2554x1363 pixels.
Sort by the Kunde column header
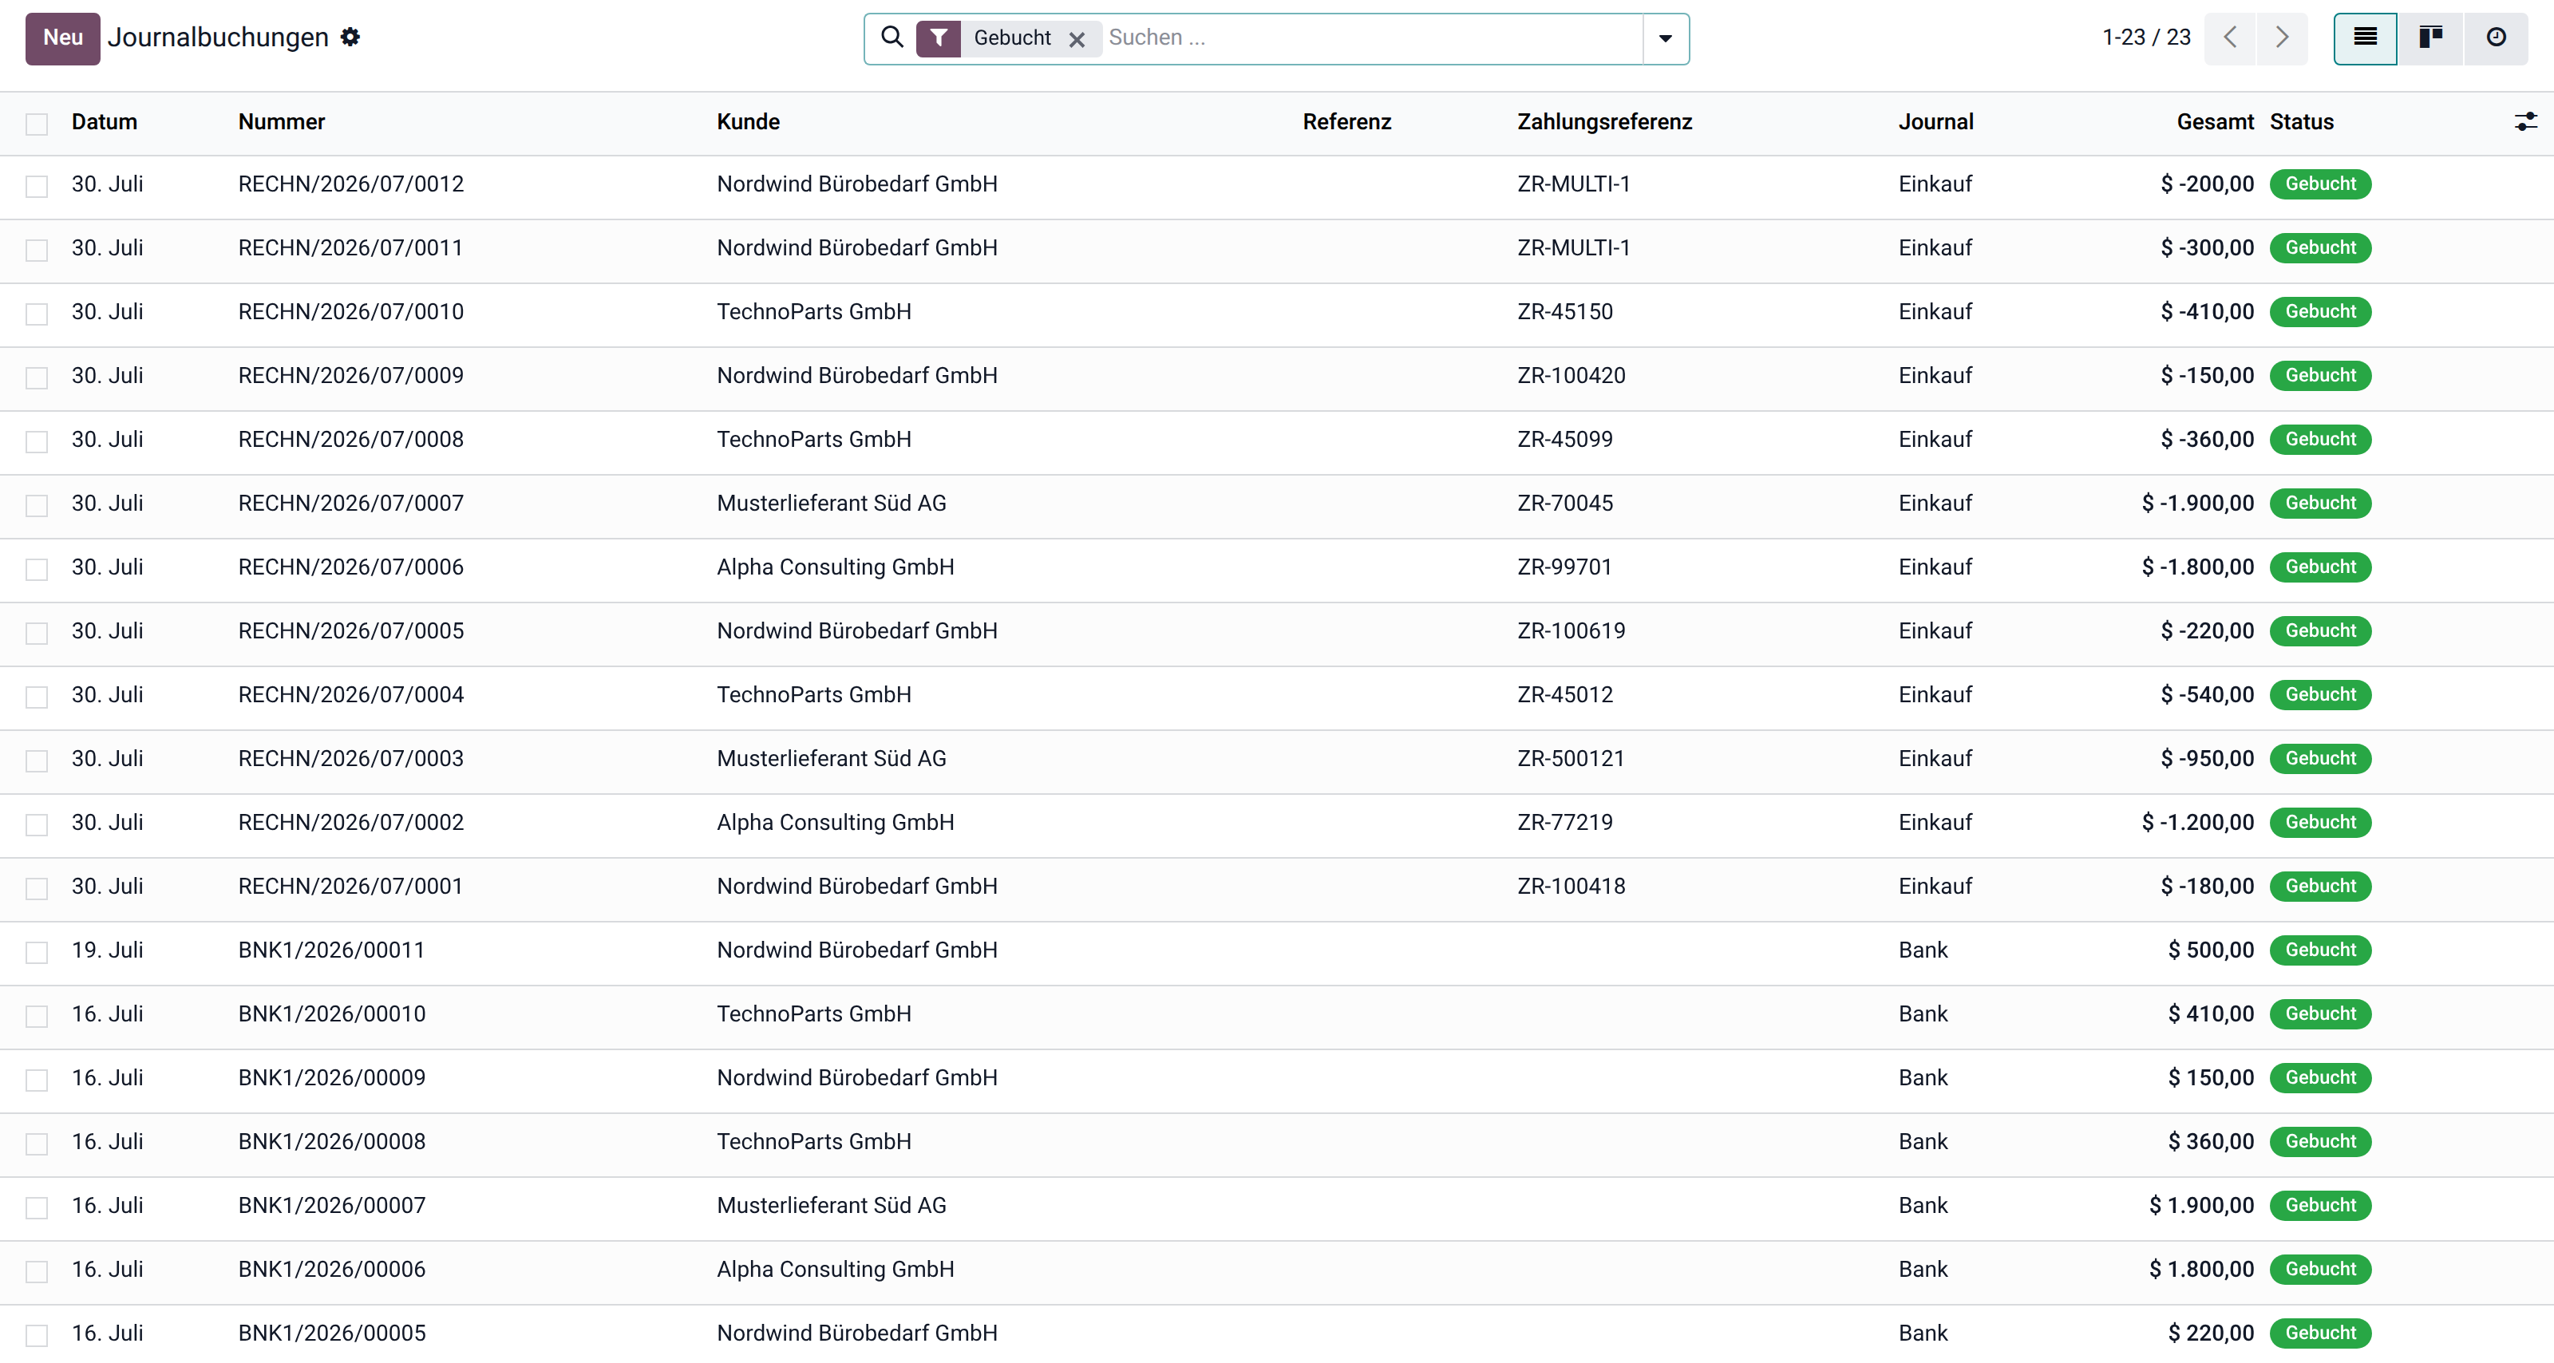coord(749,122)
